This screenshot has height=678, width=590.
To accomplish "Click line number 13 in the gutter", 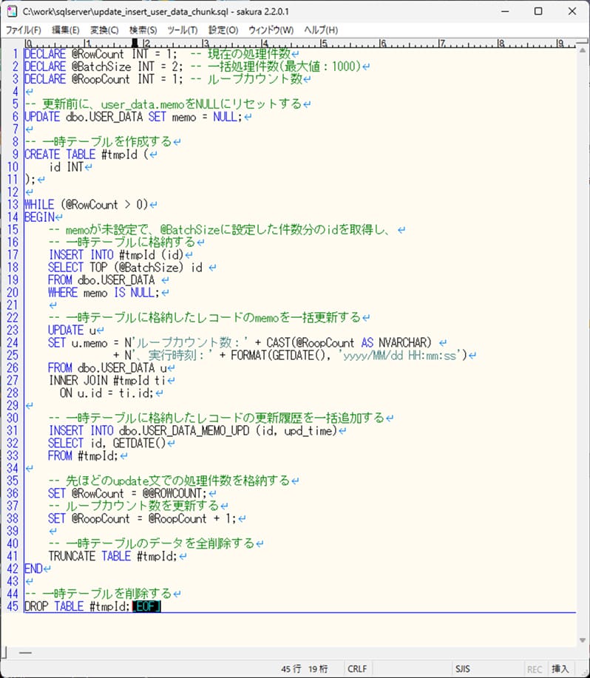I will point(13,204).
